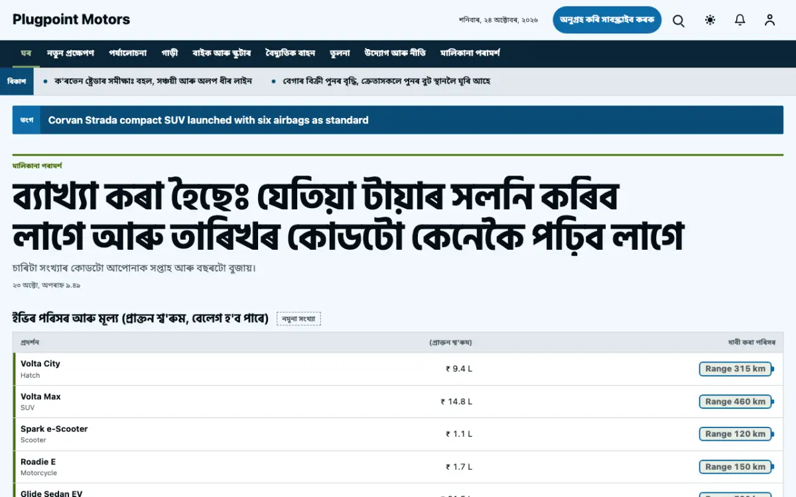Open the নতুন প্ৰক্ষেপণ nav item
This screenshot has width=796, height=497.
pyautogui.click(x=70, y=53)
